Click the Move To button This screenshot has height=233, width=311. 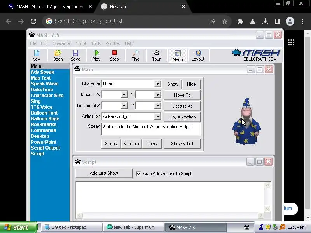point(182,95)
